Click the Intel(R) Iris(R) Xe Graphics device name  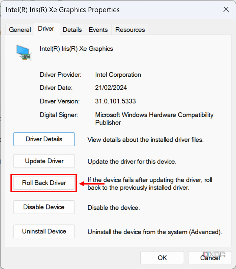click(x=76, y=49)
